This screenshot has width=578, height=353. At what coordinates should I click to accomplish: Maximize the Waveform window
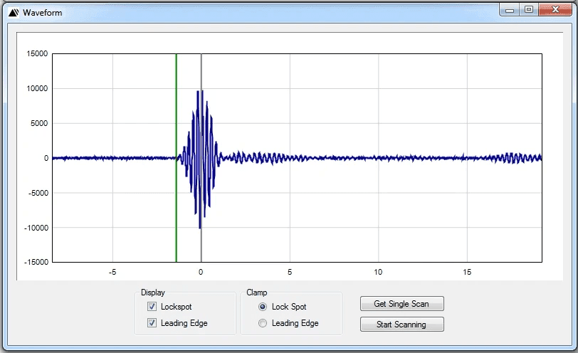528,10
